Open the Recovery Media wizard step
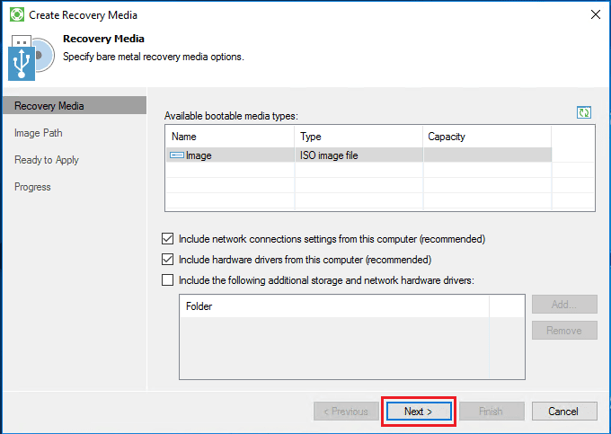Viewport: 611px width, 434px height. pyautogui.click(x=49, y=106)
